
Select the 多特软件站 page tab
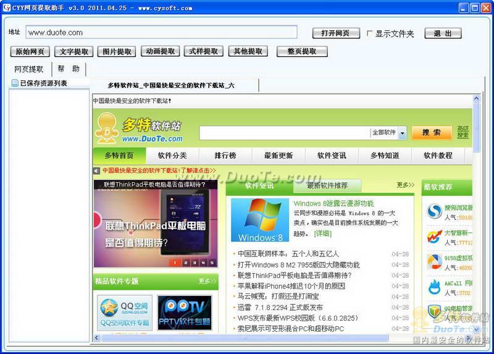175,85
